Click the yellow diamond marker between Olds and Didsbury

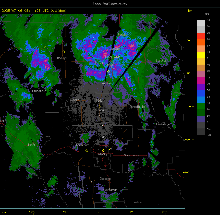point(99,106)
